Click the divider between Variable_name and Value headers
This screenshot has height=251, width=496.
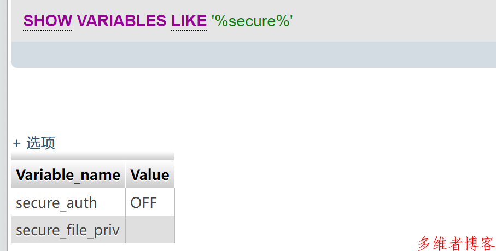pos(125,174)
